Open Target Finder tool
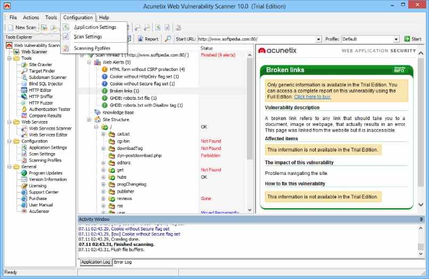429x279 pixels. [42, 71]
